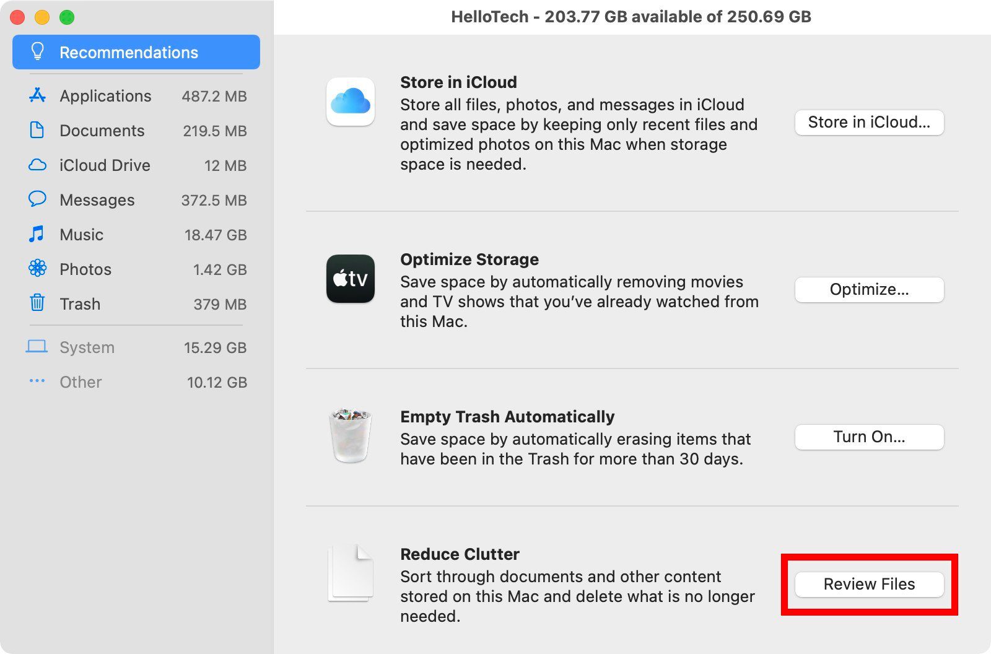Show the Messages category label
The image size is (991, 654).
click(97, 200)
